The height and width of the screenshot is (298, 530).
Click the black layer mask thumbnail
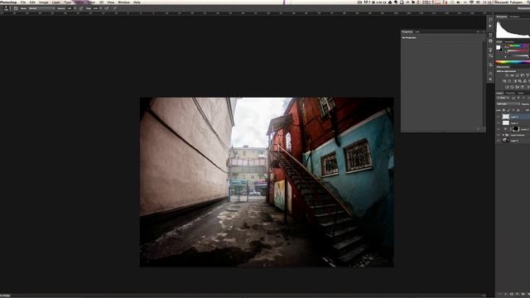coord(516,129)
